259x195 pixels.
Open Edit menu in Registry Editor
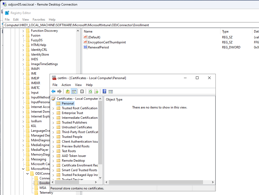(x=16, y=19)
